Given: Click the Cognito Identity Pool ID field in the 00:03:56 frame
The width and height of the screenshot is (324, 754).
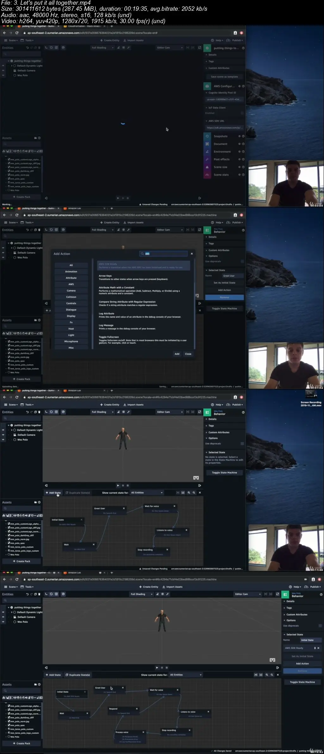Looking at the screenshot, I should coord(224,99).
